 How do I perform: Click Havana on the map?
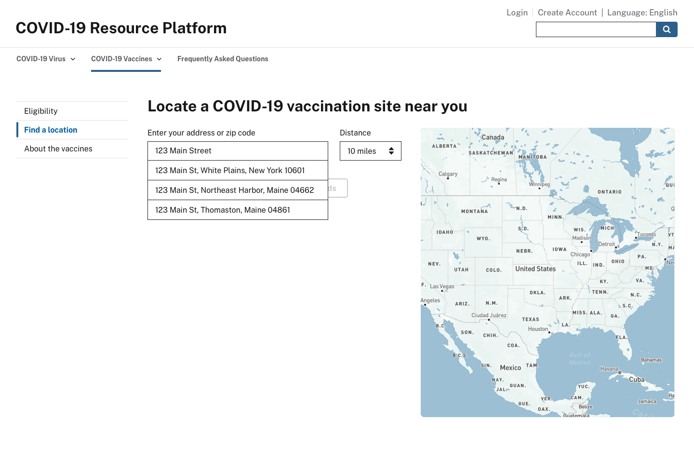[x=609, y=369]
